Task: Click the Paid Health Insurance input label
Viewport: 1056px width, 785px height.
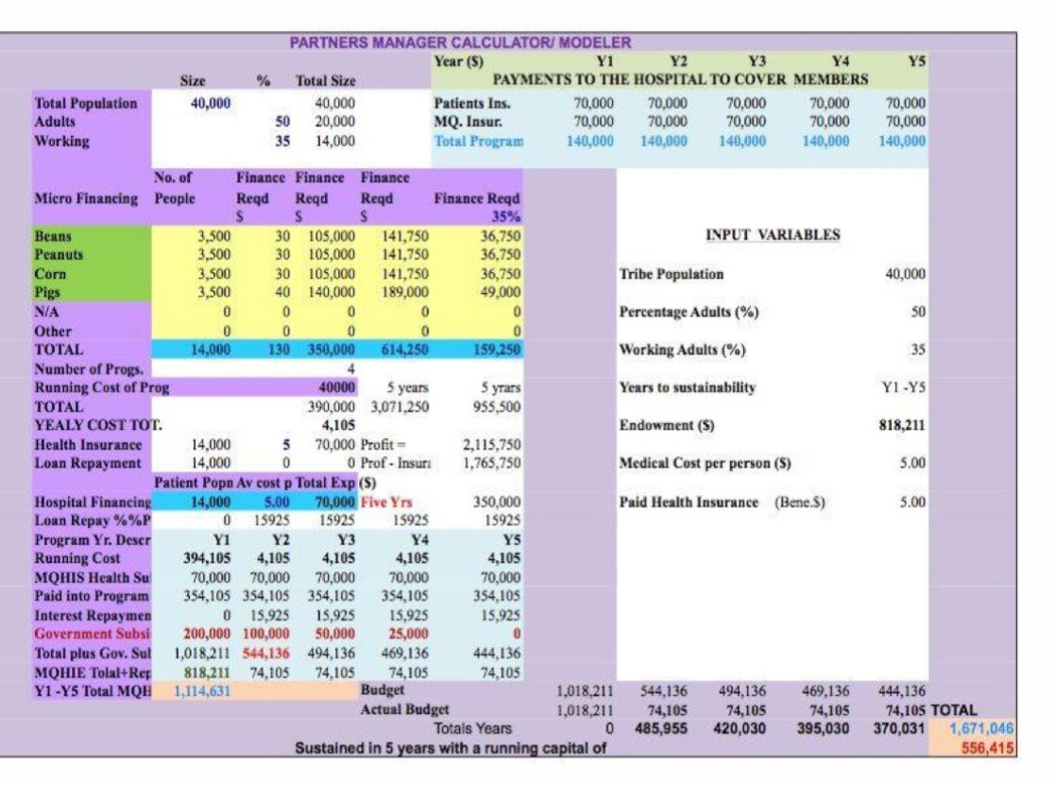Action: click(689, 502)
